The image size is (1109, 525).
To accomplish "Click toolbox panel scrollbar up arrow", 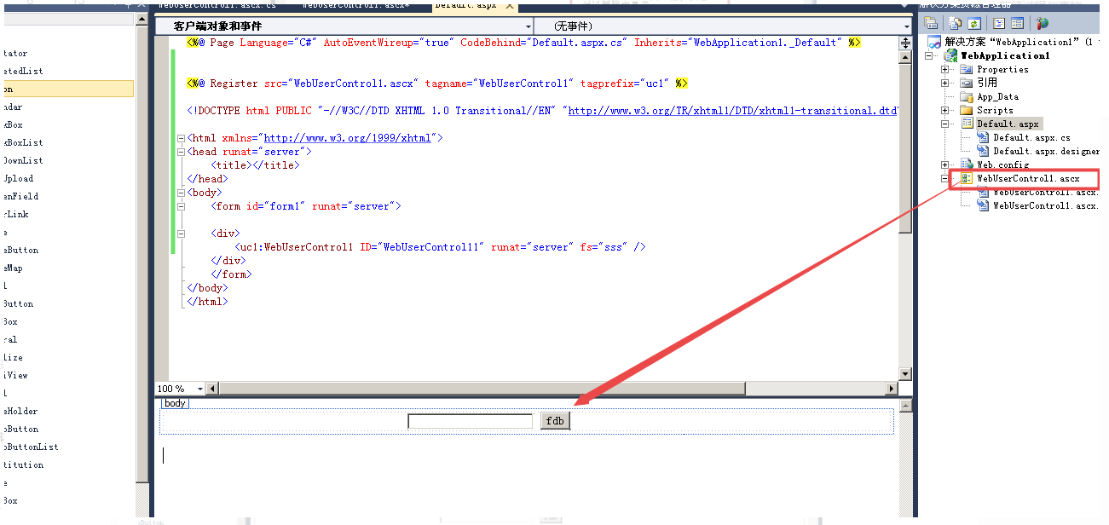I will tap(142, 19).
